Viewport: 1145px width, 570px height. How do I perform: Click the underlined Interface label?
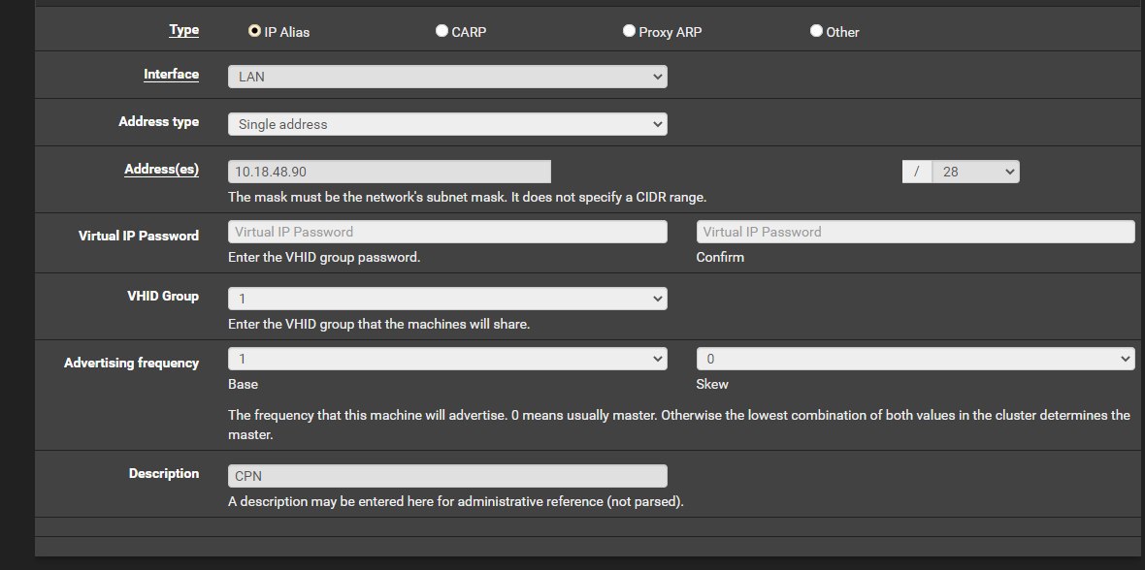(171, 75)
